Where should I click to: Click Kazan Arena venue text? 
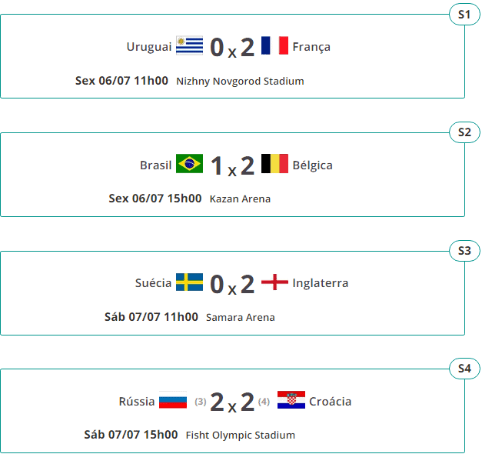(x=240, y=199)
